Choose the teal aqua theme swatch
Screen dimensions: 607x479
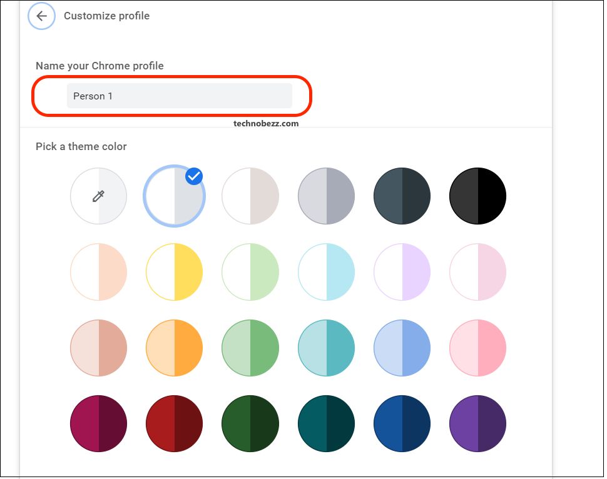point(326,348)
